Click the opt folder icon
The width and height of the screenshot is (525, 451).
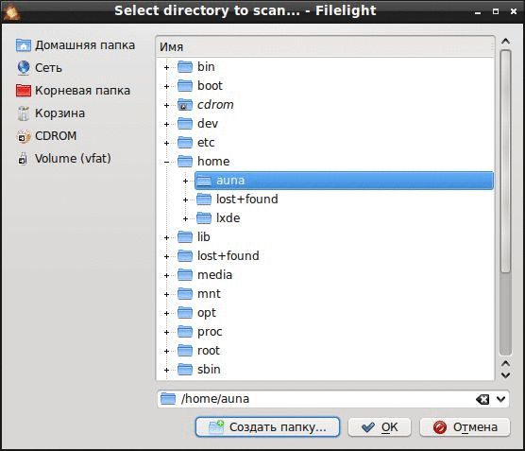point(185,313)
